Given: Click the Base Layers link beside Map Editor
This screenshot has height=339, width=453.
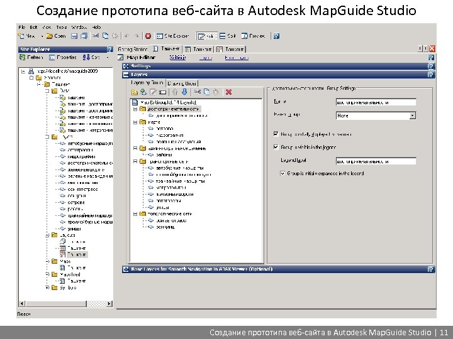Looking at the screenshot, I should tap(237, 58).
